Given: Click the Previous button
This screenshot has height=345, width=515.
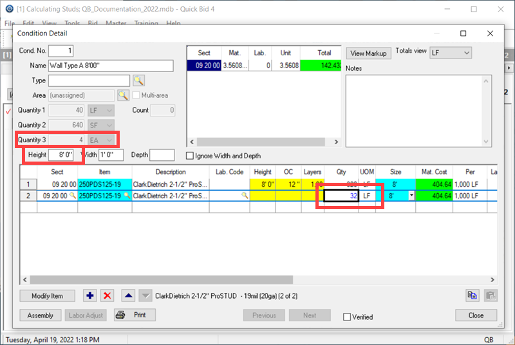Looking at the screenshot, I should pyautogui.click(x=264, y=315).
